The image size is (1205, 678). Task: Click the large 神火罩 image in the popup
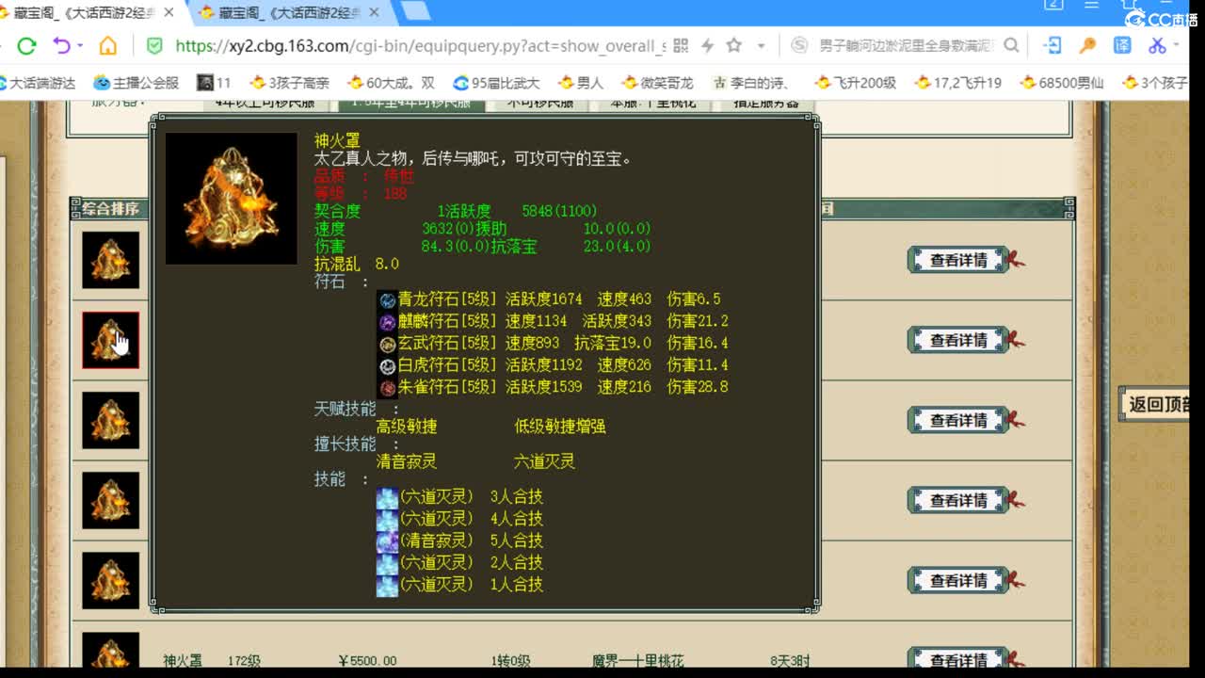232,199
